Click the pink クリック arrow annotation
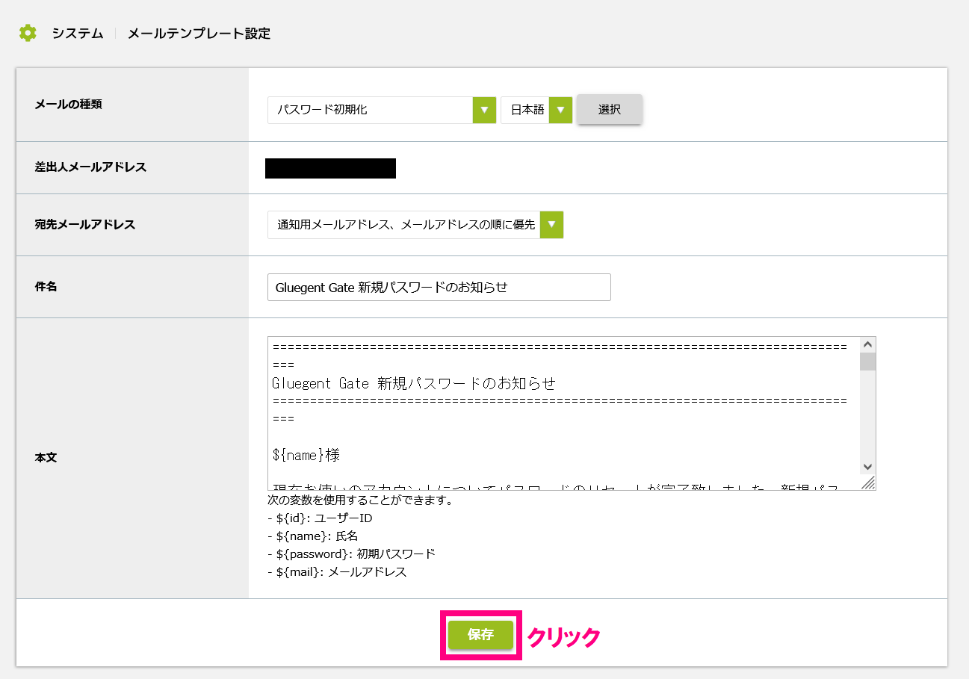Screen dimensions: 969x679 pyautogui.click(x=564, y=636)
